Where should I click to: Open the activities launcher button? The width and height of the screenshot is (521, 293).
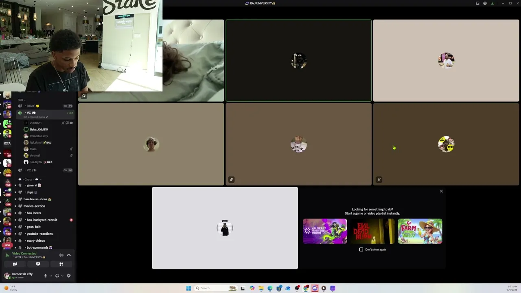coord(61,264)
